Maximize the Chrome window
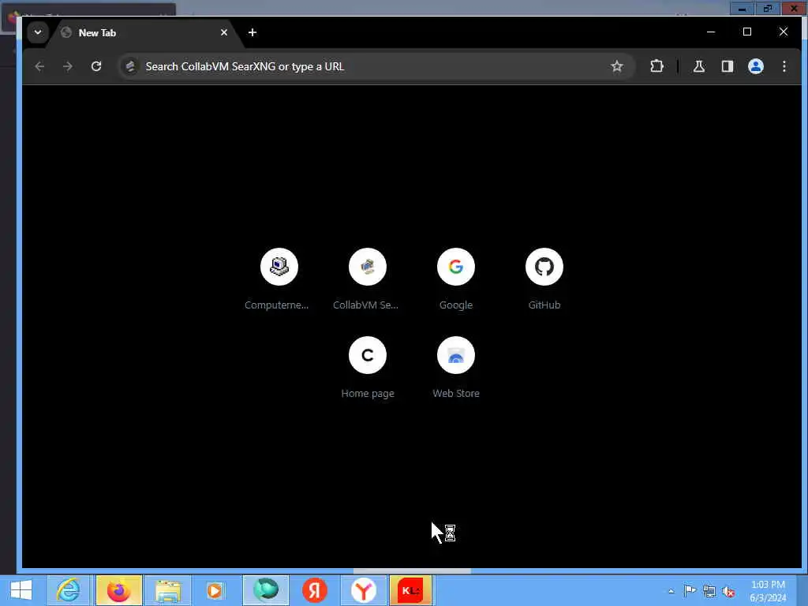The height and width of the screenshot is (606, 808). (747, 32)
